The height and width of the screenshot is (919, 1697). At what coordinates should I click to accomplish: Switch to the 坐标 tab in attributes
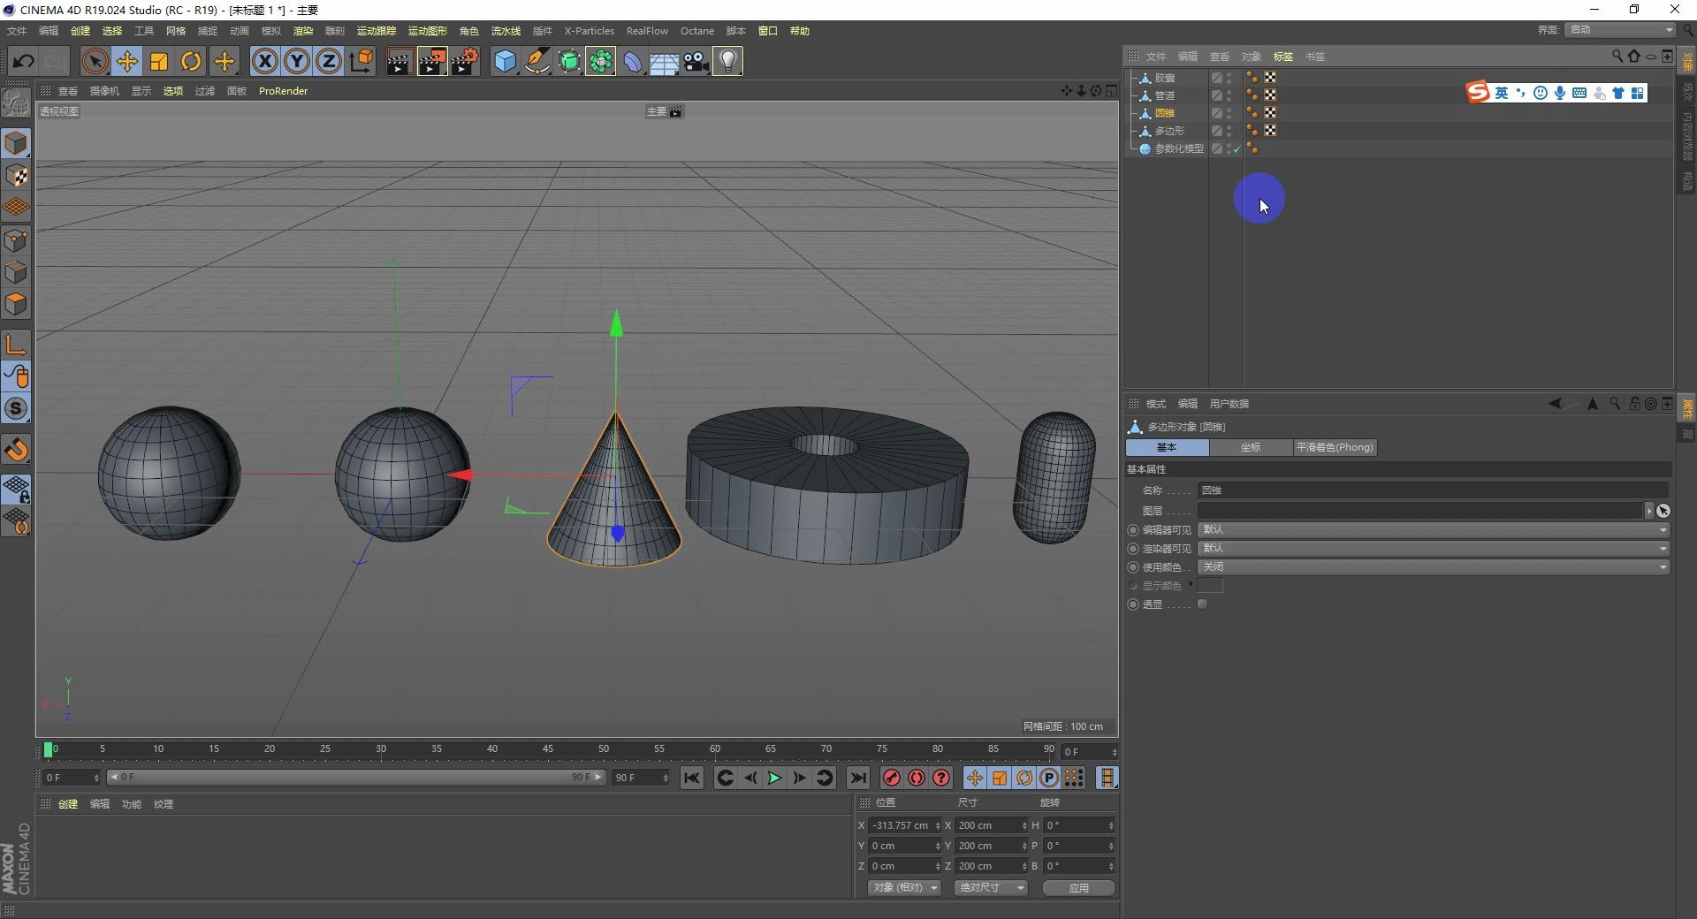(1250, 447)
